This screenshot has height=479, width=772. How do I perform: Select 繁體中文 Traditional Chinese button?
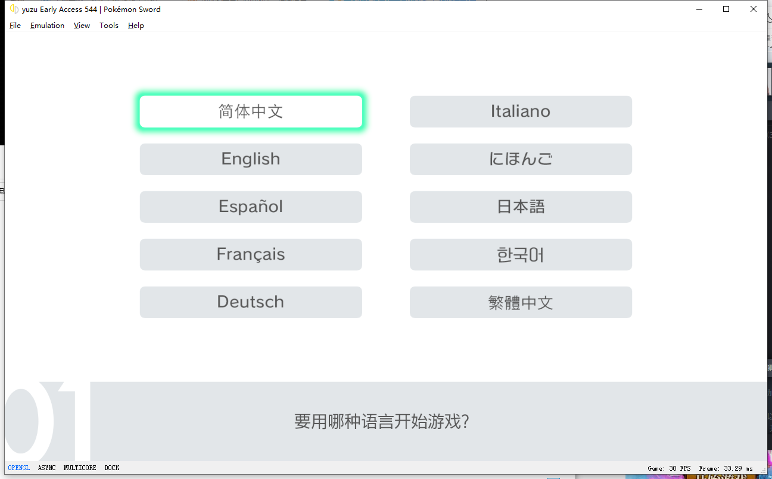click(x=521, y=302)
